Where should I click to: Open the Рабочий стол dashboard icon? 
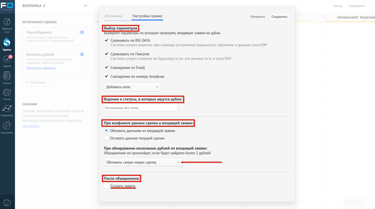pyautogui.click(x=7, y=23)
